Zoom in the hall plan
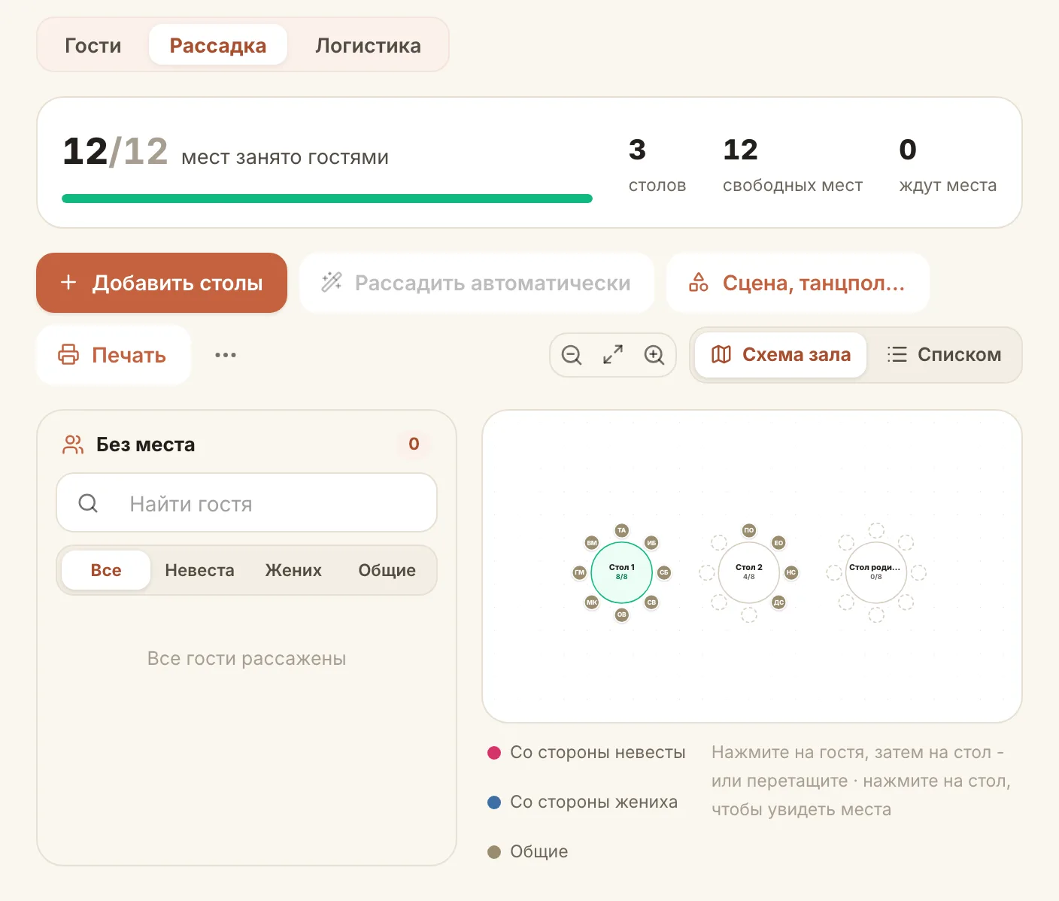This screenshot has width=1059, height=901. [x=654, y=355]
